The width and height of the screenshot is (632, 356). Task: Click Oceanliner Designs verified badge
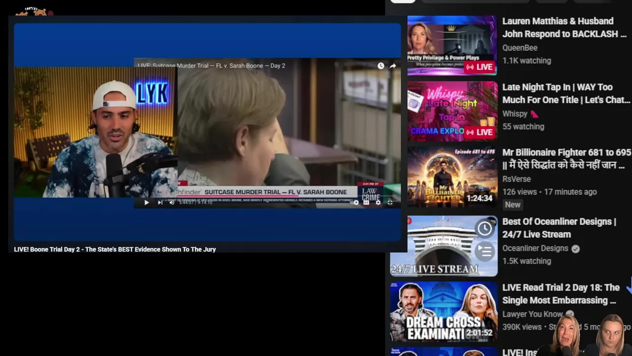point(575,249)
